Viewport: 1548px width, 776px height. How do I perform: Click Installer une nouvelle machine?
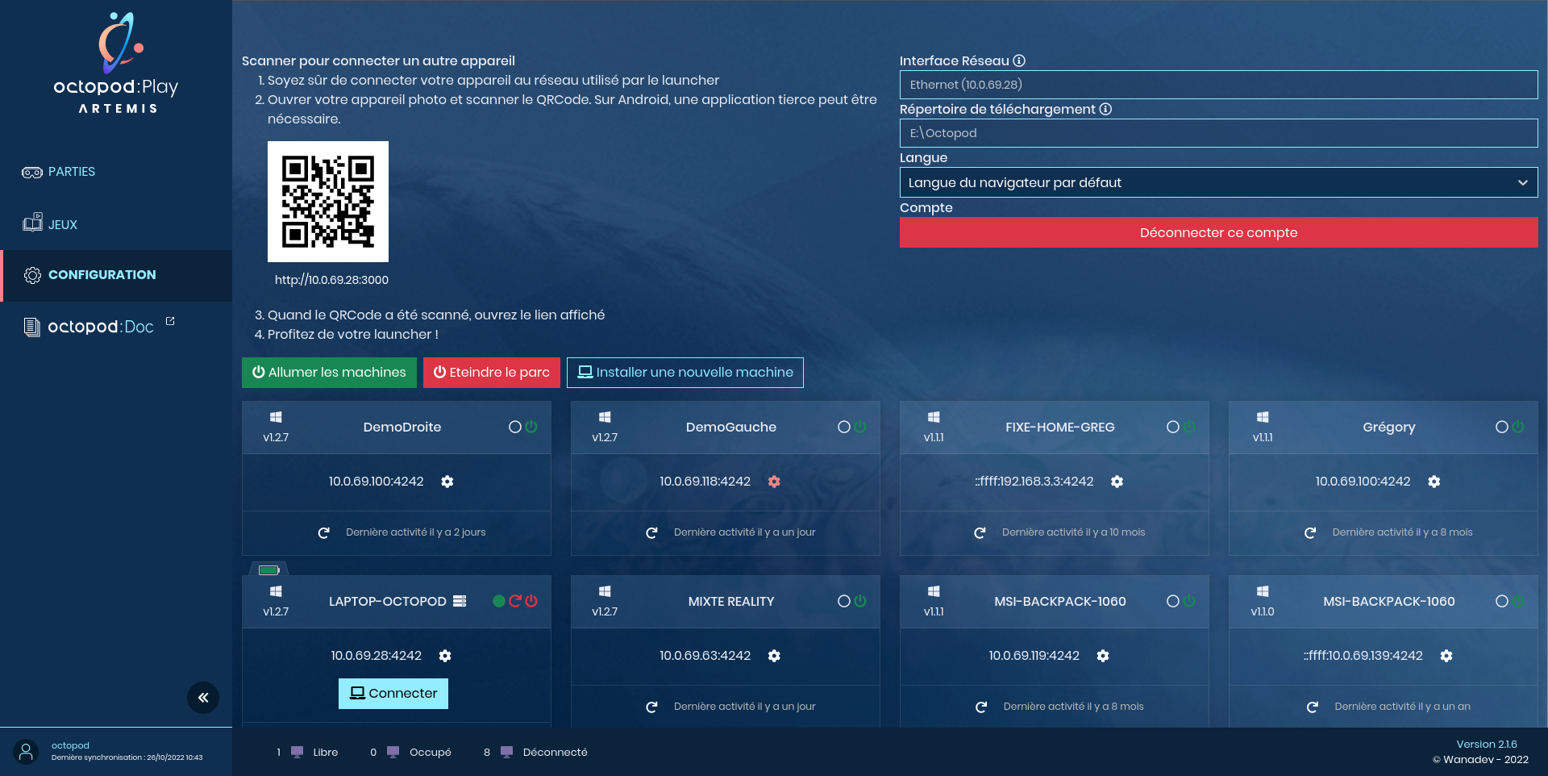(x=685, y=373)
